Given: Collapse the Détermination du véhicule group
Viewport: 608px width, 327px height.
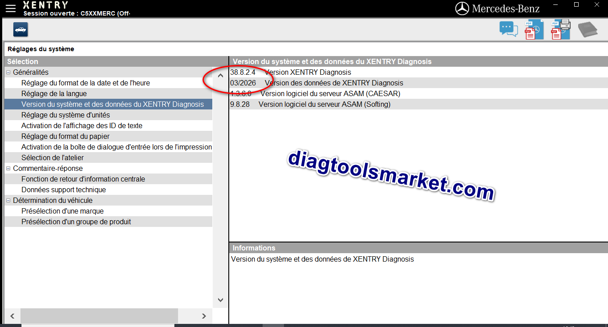Looking at the screenshot, I should pyautogui.click(x=8, y=200).
